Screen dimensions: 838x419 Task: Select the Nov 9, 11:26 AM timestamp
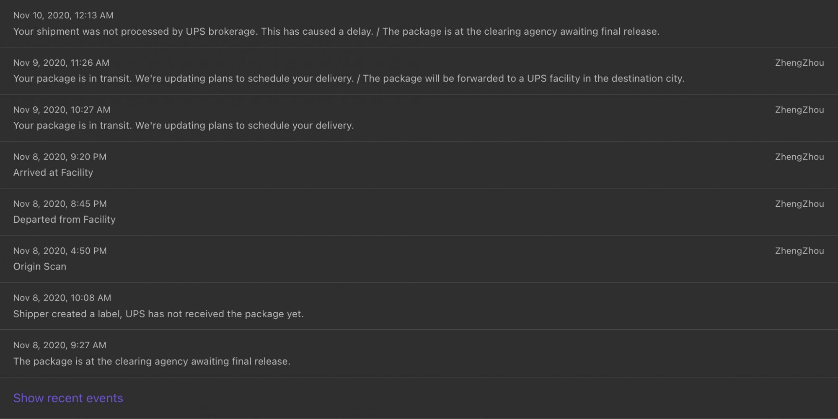pos(61,63)
